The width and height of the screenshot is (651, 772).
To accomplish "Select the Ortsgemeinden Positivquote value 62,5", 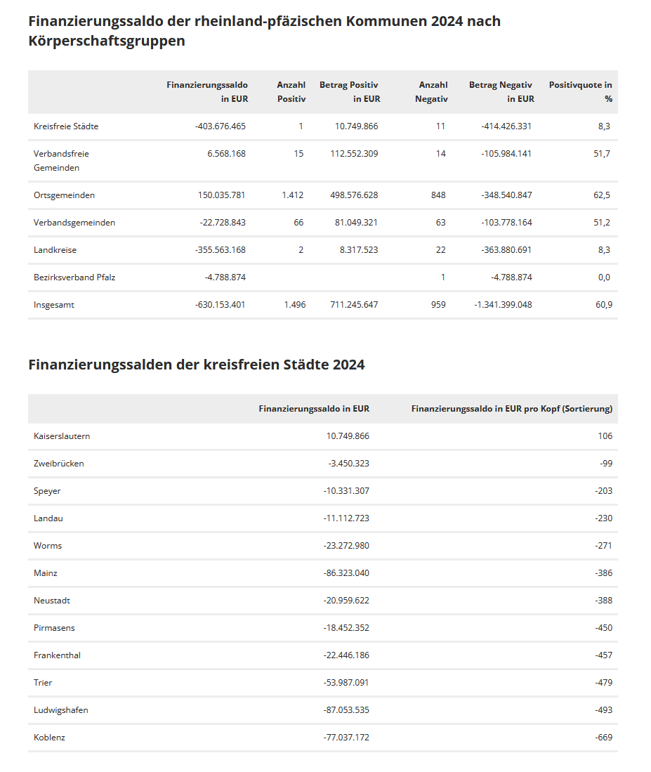I will (601, 195).
